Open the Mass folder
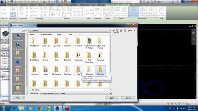This screenshot has width=198, height=111. (45, 71)
